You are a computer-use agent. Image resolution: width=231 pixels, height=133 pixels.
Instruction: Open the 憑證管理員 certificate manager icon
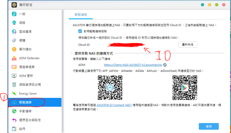click(14, 67)
